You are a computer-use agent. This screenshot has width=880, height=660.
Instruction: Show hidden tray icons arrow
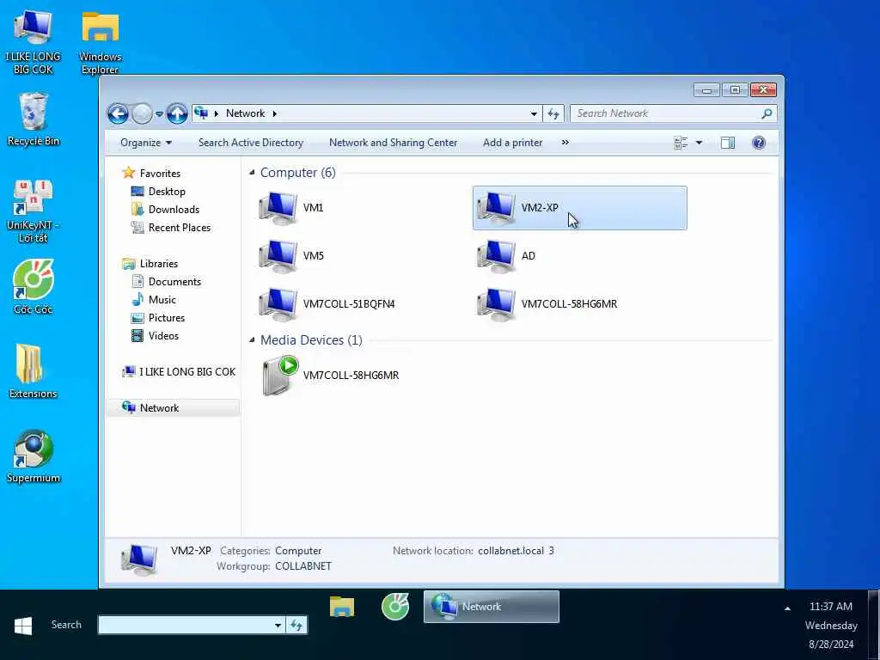pos(787,608)
